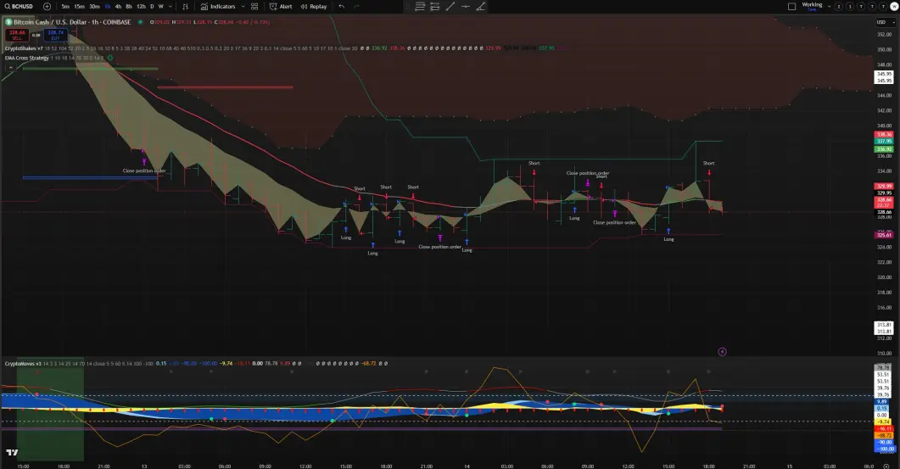900x469 pixels.
Task: Click the TradingView logo at bottom-left
Action: coord(12,453)
